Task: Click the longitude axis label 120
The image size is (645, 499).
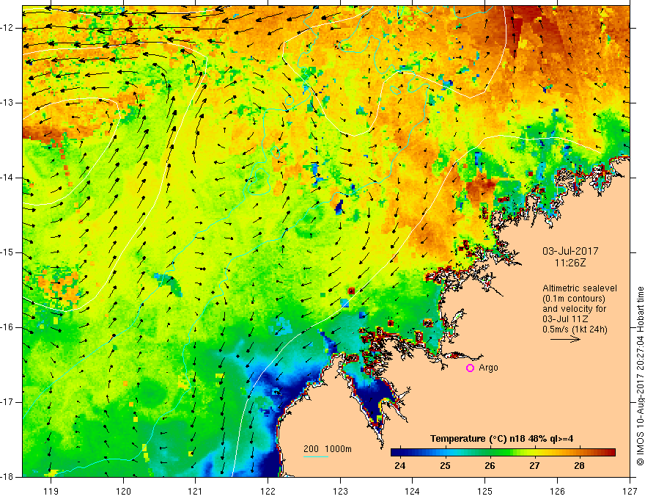Action: tap(123, 491)
